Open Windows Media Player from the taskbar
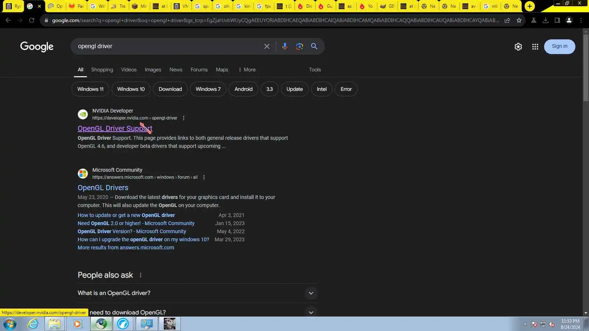The width and height of the screenshot is (589, 331). coord(77,324)
